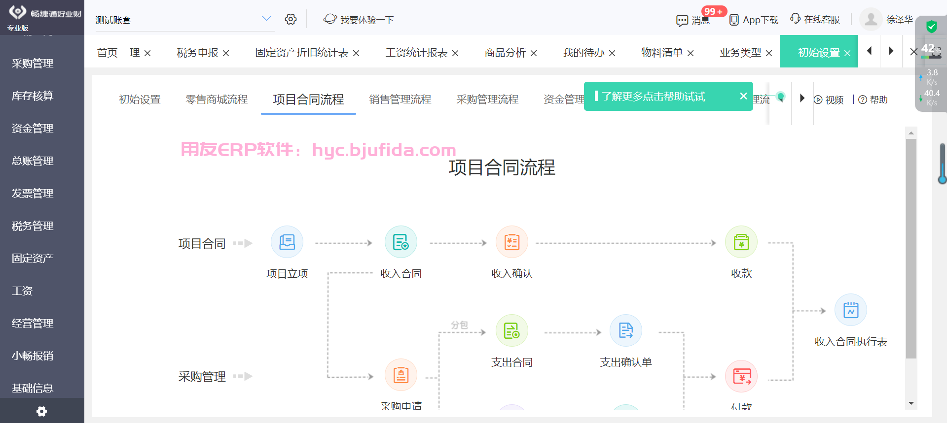Screen dimensions: 947x423
Task: Click the 畅捷通好业财 logo
Action: (x=44, y=13)
